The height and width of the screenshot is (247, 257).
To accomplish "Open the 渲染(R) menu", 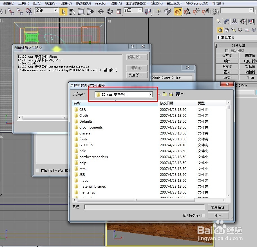I will click(x=157, y=3).
